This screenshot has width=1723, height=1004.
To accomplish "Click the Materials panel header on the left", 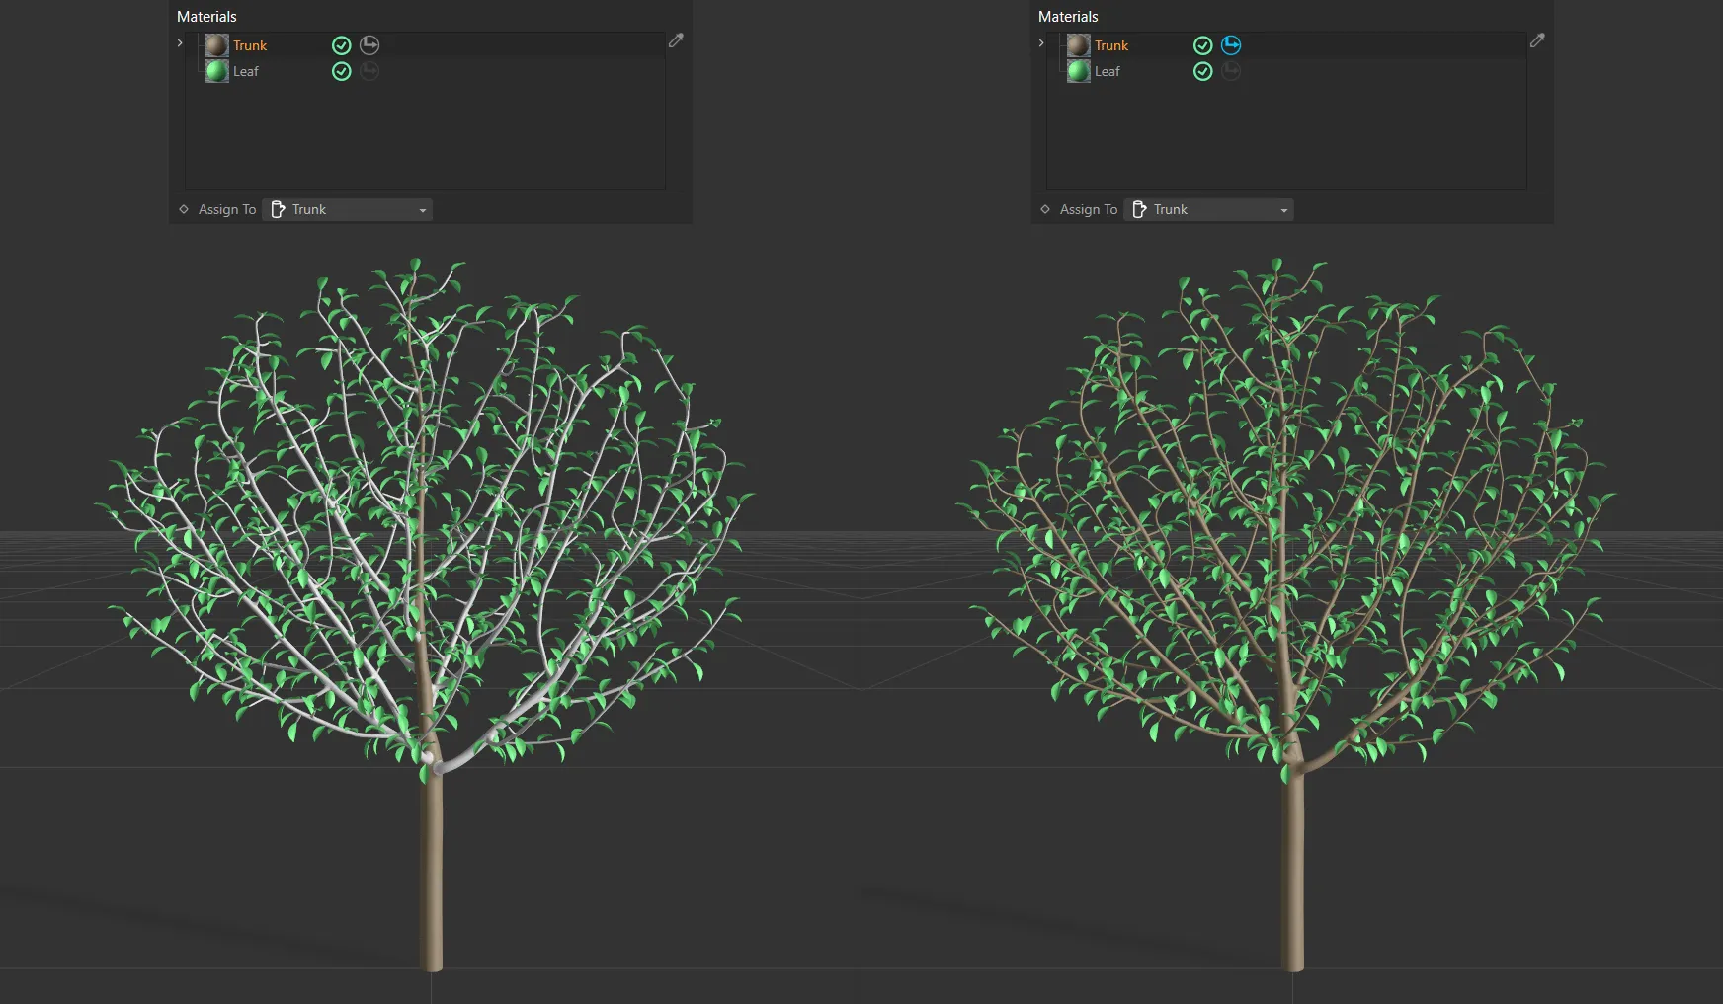I will pos(205,15).
